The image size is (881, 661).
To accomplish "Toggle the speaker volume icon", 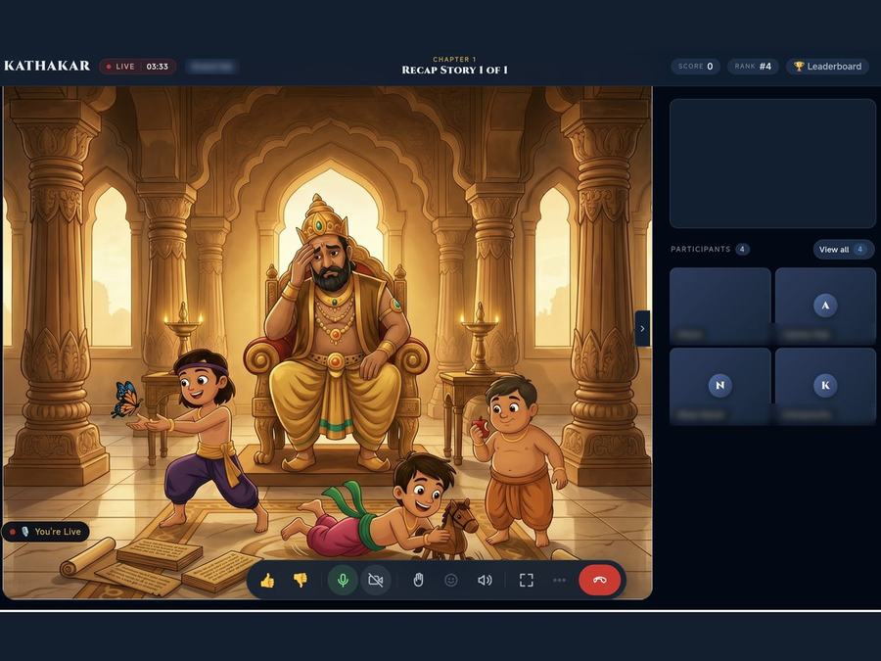I will pos(485,580).
